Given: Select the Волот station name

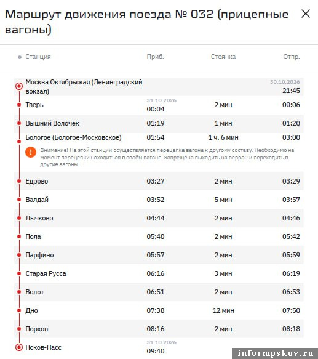Looking at the screenshot, I should (34, 292).
